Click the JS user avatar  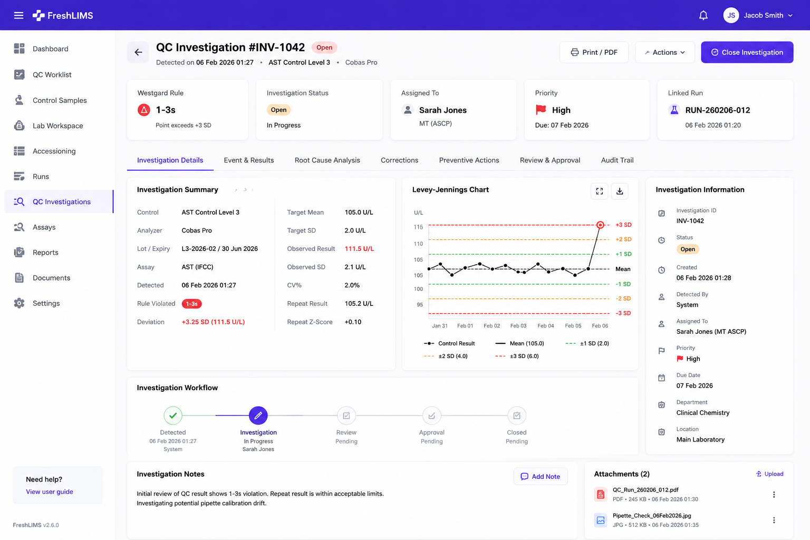731,15
